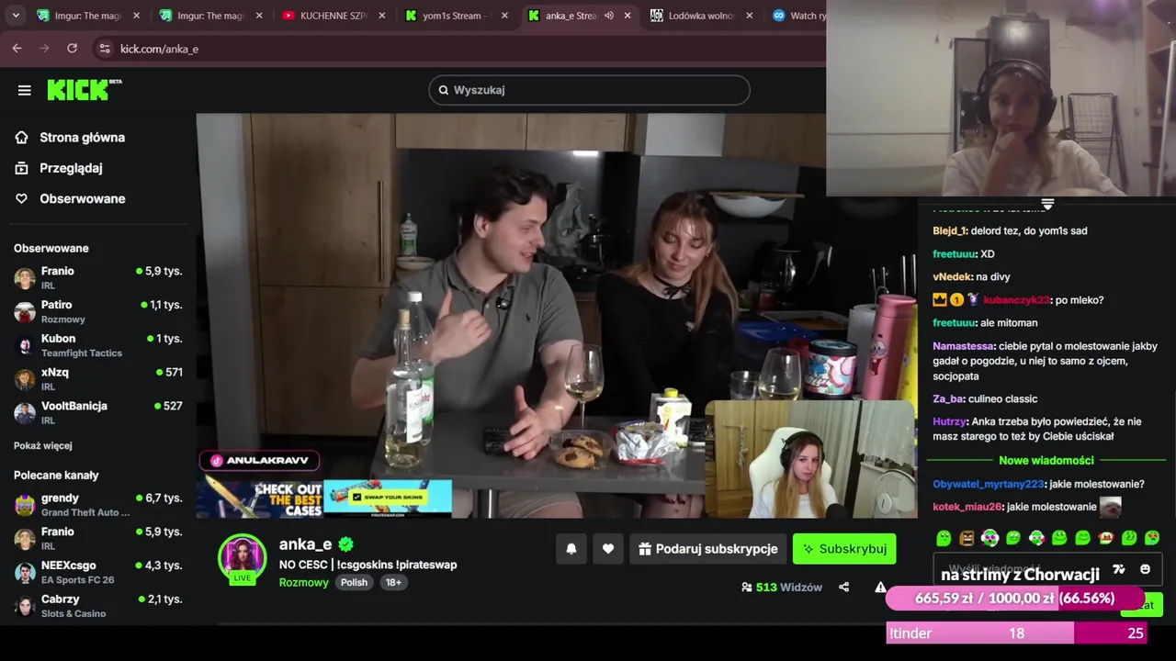Screen dimensions: 1176x661
Task: Click chat username vNedek
Action: coord(953,277)
